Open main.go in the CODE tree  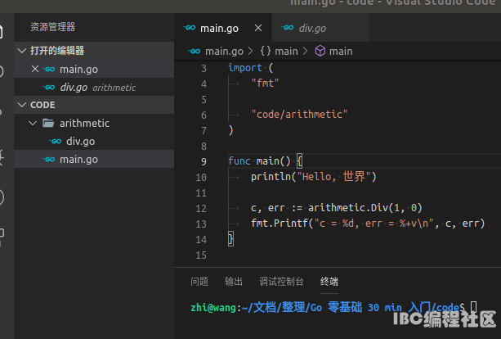pyautogui.click(x=94, y=159)
